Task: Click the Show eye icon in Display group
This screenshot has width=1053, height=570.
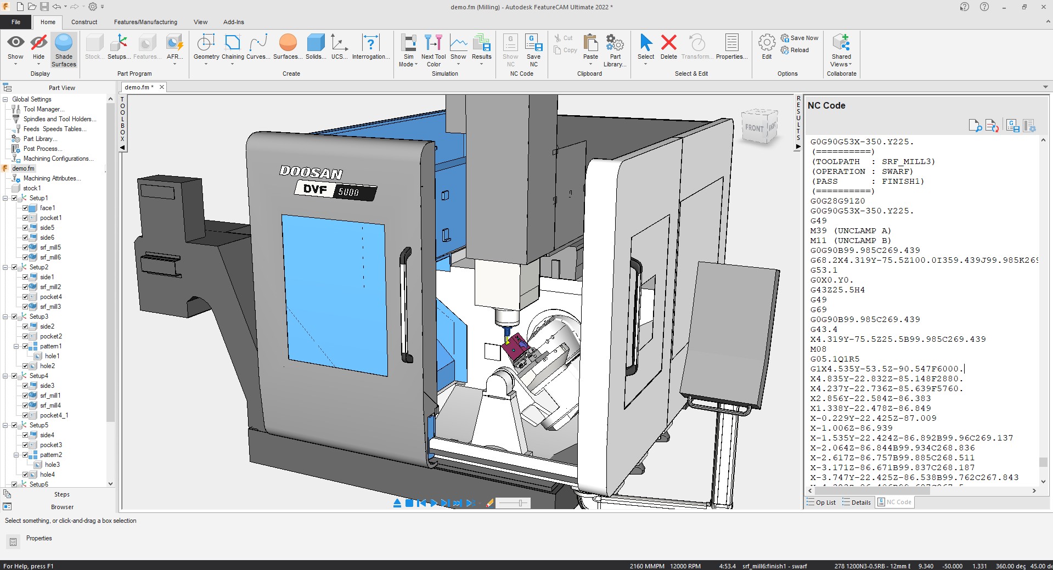Action: pyautogui.click(x=15, y=42)
